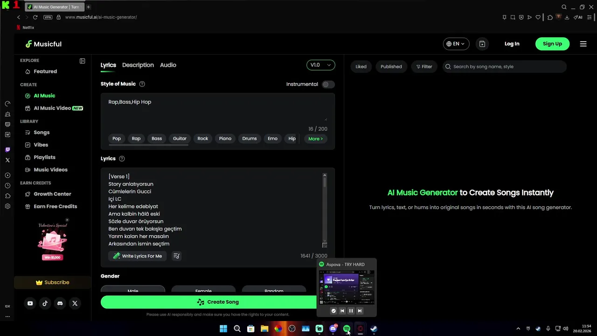The height and width of the screenshot is (336, 597).
Task: Open Musicful TikTok page
Action: point(45,303)
